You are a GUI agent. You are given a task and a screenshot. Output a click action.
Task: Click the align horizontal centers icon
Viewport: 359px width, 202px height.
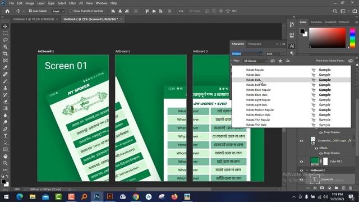point(120,11)
